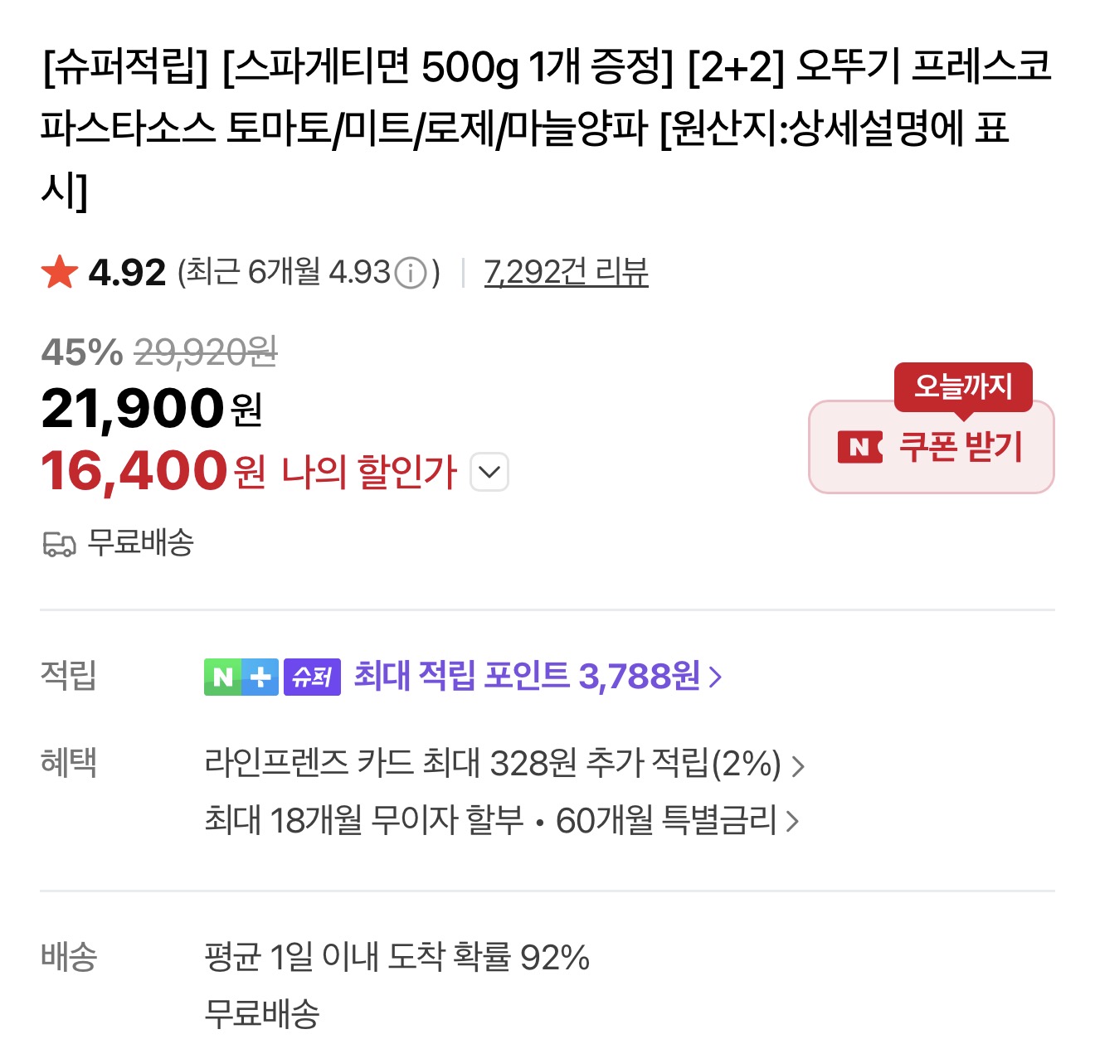The width and height of the screenshot is (1095, 1044).
Task: Open the 7,292건 리뷰 link
Action: pos(566,272)
